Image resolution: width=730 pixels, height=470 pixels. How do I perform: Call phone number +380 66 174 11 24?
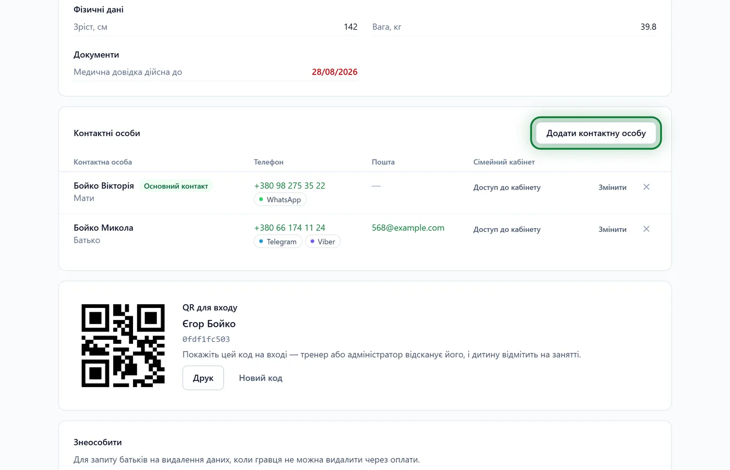click(x=289, y=228)
